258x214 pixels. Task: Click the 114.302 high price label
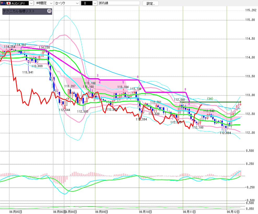[x=21, y=45]
